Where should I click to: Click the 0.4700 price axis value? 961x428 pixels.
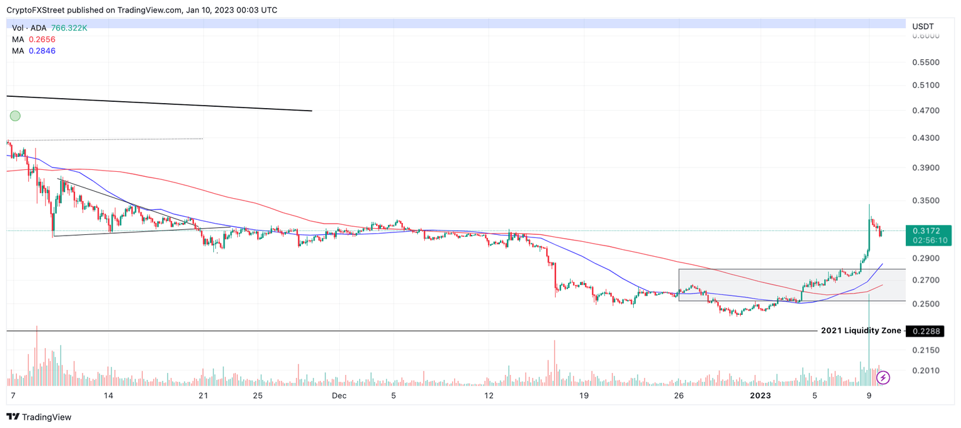[x=927, y=111]
